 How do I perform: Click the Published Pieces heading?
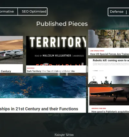click(62, 24)
